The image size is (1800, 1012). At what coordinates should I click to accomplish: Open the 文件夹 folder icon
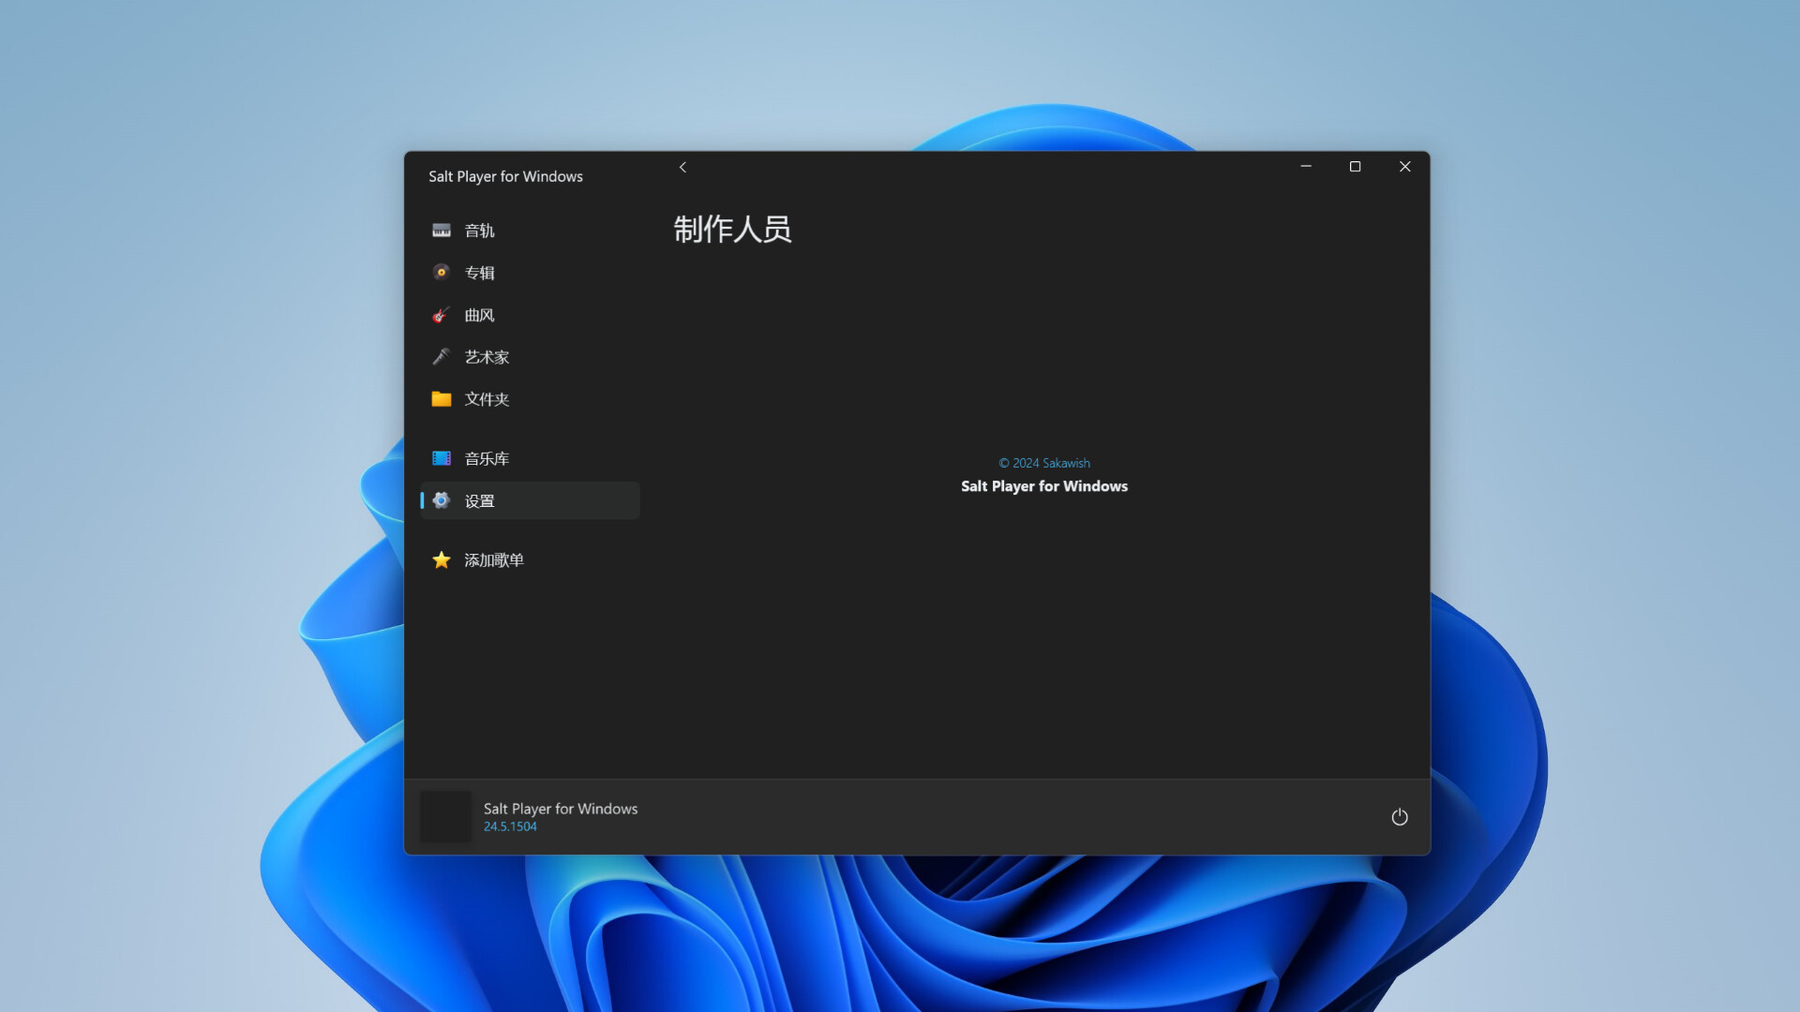(442, 399)
